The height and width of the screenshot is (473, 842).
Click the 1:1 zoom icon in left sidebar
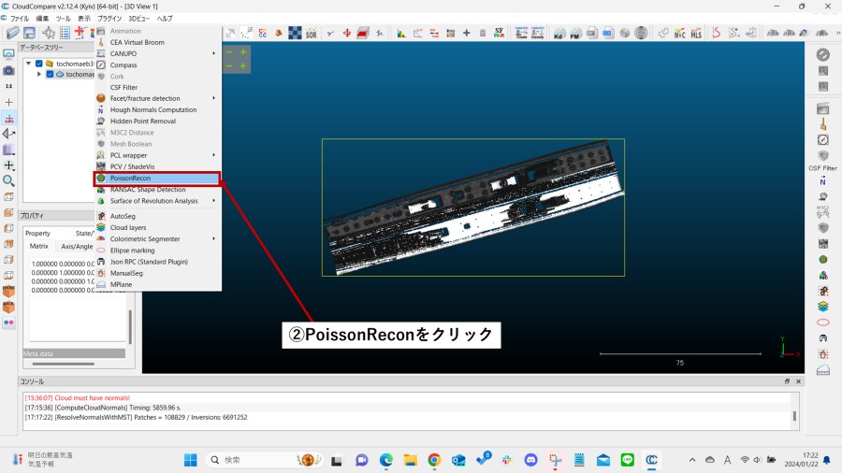point(8,86)
